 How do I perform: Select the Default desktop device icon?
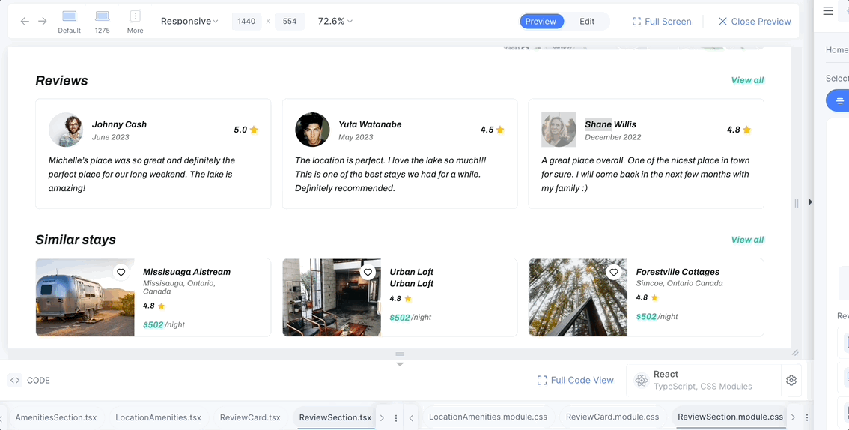click(x=70, y=16)
